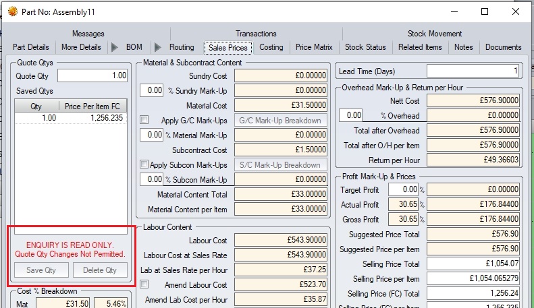Enable Apply G/C Mark-Ups checkbox

point(144,120)
